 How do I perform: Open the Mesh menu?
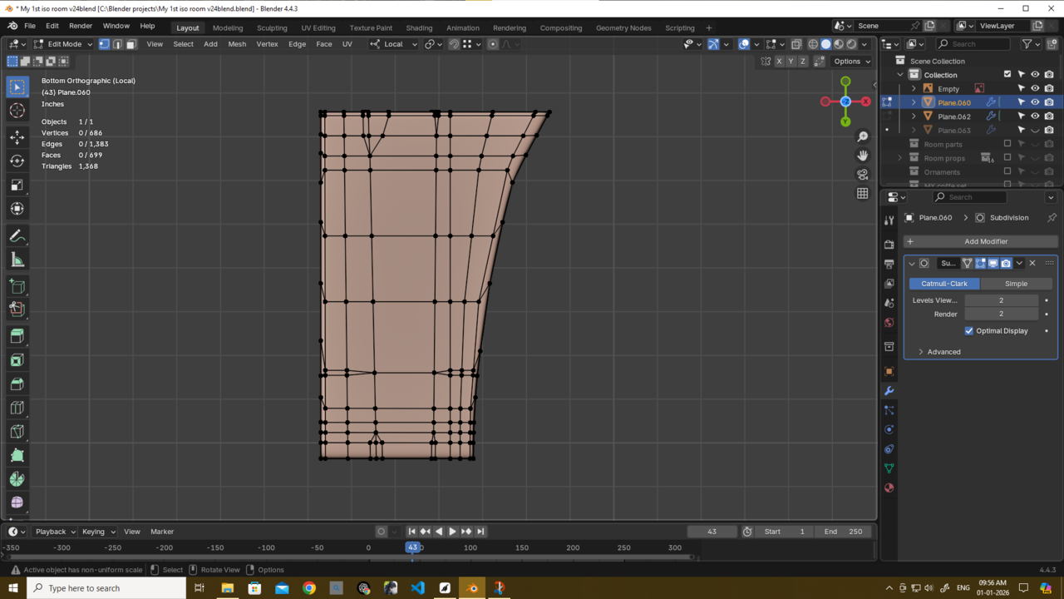[237, 44]
